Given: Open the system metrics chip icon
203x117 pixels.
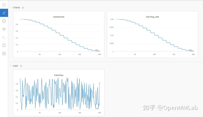Looking at the screenshot, I should click(4, 21).
